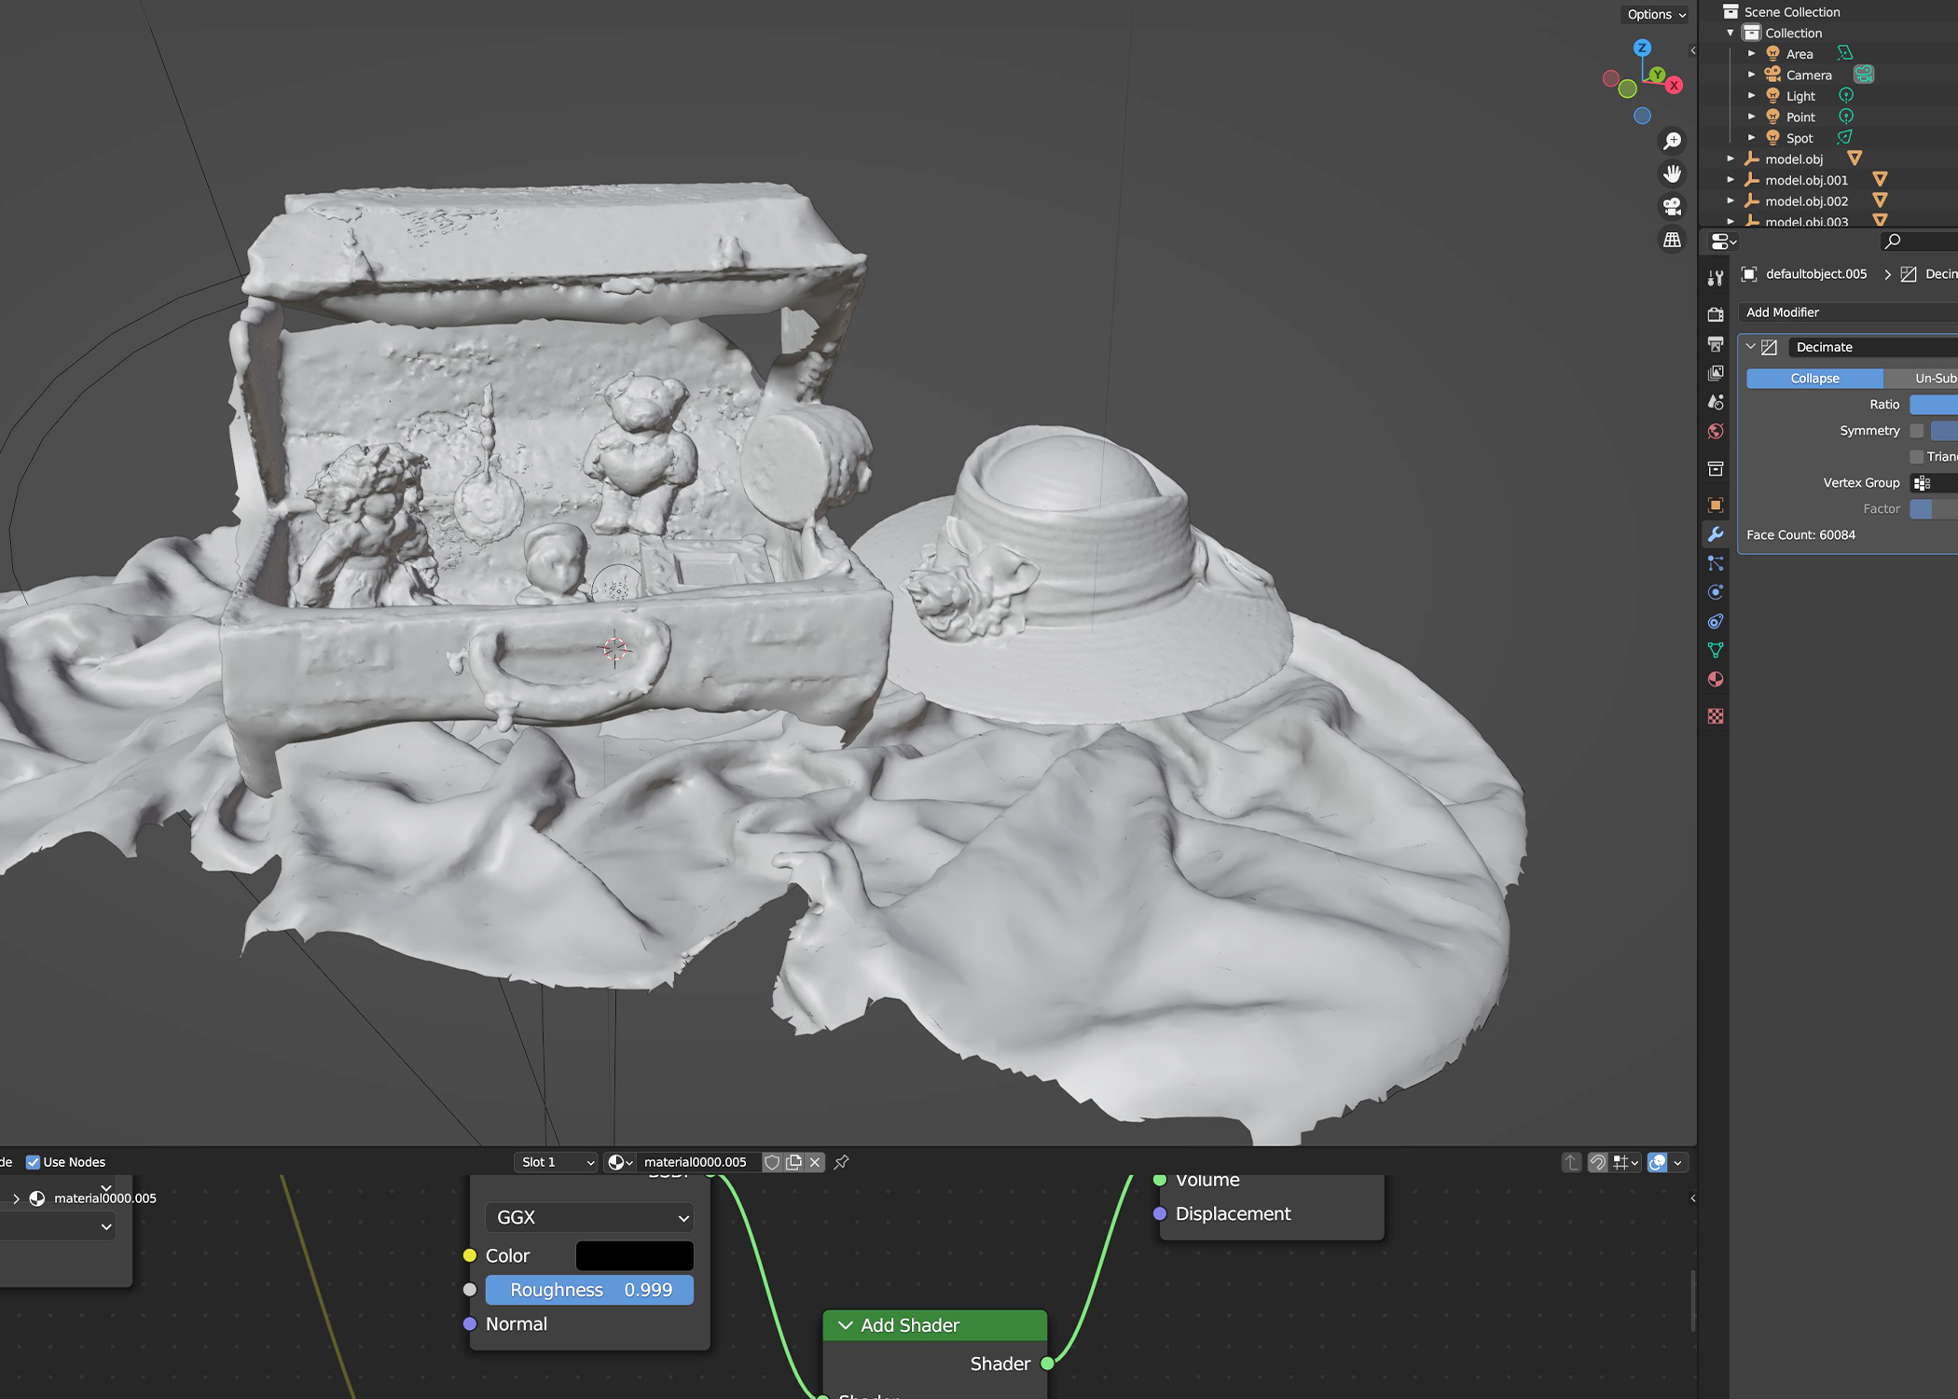
Task: Open the World properties tab
Action: 1715,432
